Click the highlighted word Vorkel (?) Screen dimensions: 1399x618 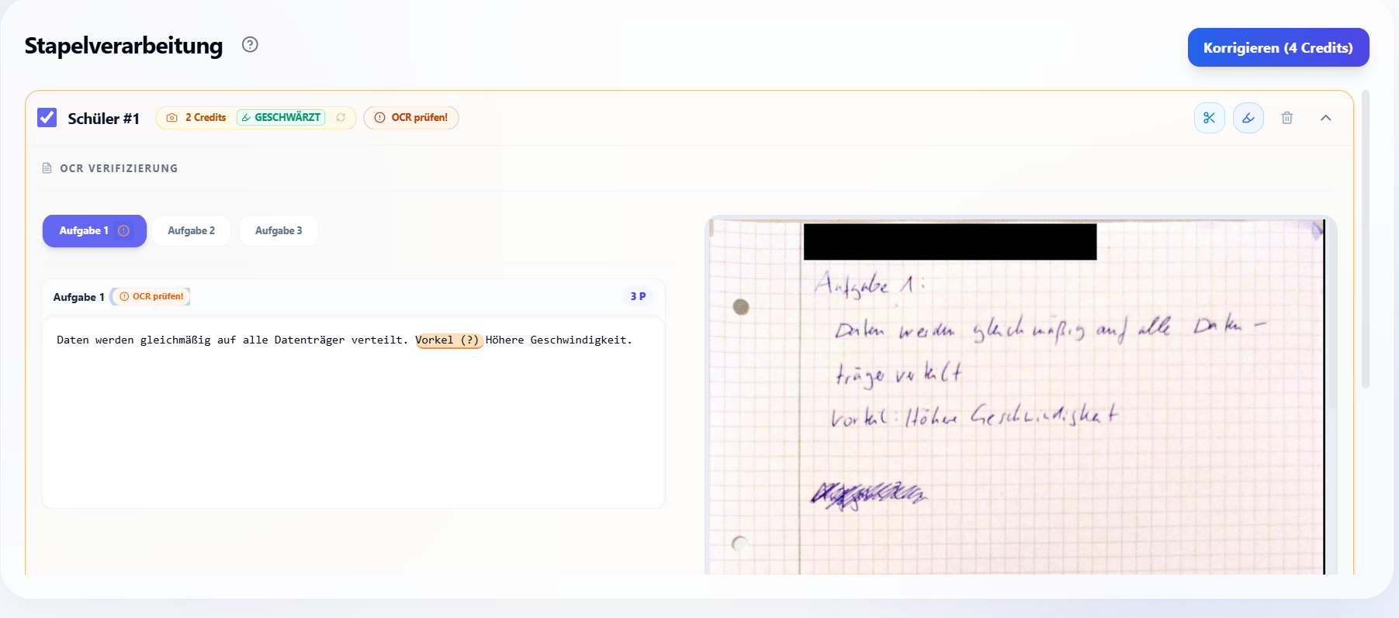pos(448,340)
